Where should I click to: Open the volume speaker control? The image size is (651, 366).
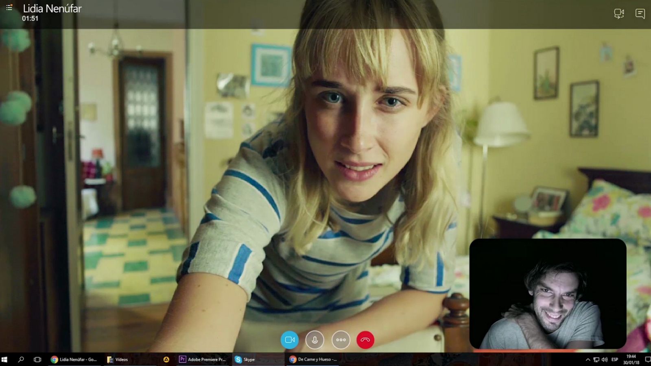pos(605,359)
